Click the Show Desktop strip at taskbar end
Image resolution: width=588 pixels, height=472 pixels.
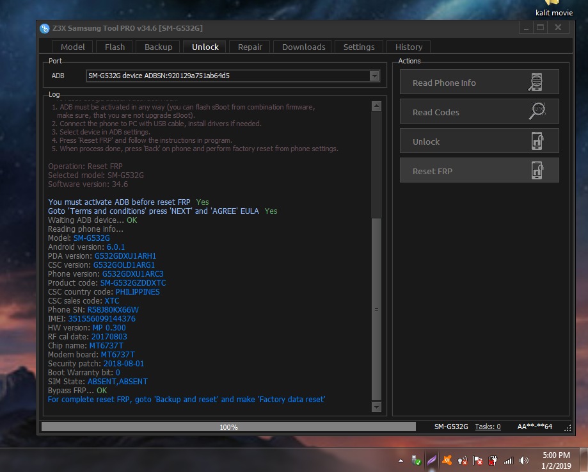(x=584, y=460)
